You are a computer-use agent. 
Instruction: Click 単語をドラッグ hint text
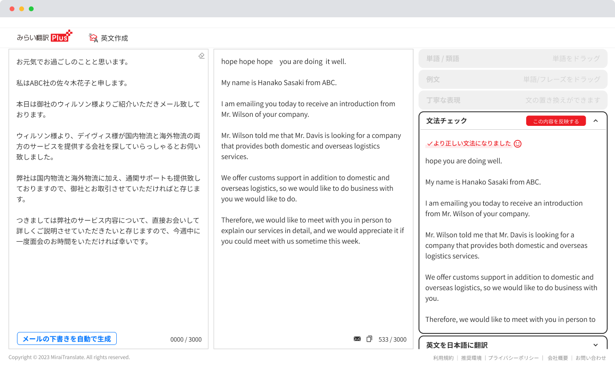[576, 59]
